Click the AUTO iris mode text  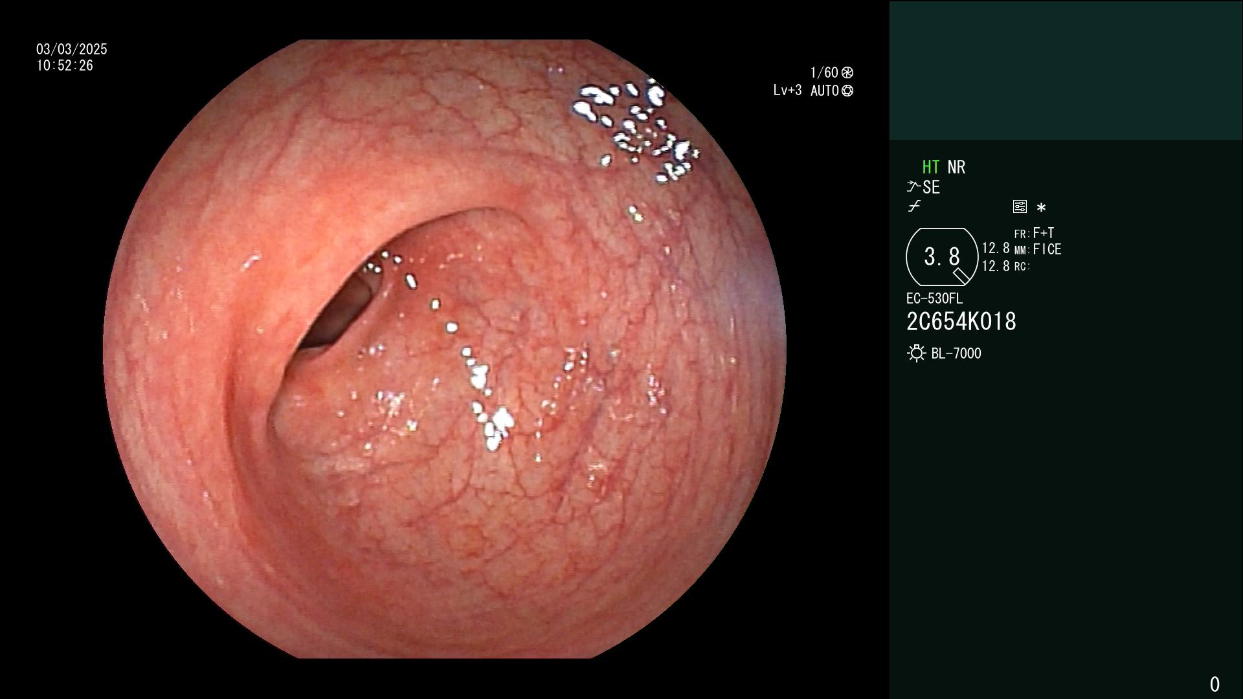click(825, 91)
